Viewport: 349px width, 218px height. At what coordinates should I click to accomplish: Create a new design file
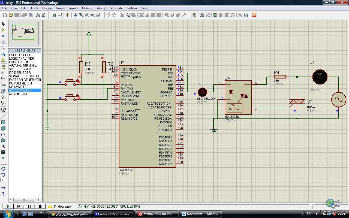tap(5, 15)
